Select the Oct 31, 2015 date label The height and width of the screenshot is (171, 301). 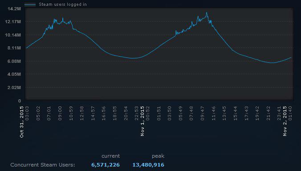coord(22,122)
